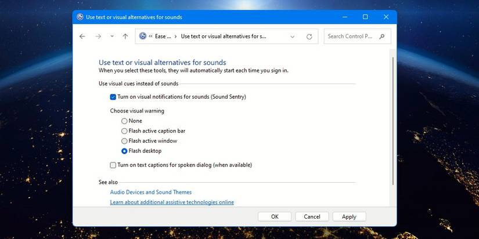Image resolution: width=479 pixels, height=239 pixels.
Task: Open Learn about additional assistive technologies link
Action: [172, 202]
